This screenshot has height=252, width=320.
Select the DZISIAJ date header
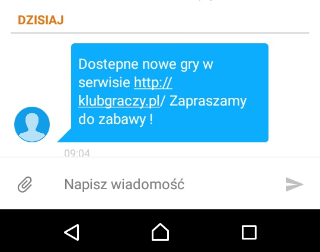click(x=41, y=20)
